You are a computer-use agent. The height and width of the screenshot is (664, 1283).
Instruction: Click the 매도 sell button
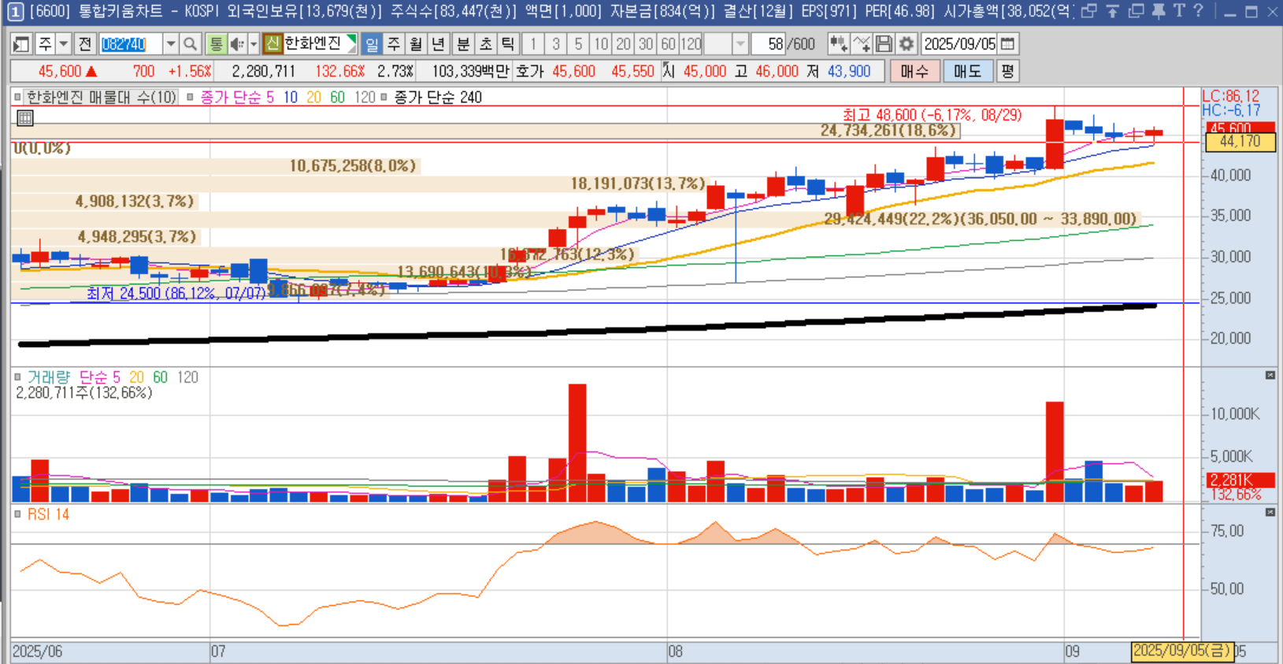pyautogui.click(x=966, y=72)
